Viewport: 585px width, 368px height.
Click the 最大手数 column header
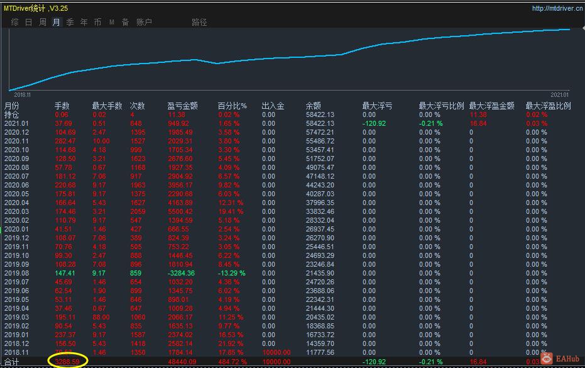[107, 106]
